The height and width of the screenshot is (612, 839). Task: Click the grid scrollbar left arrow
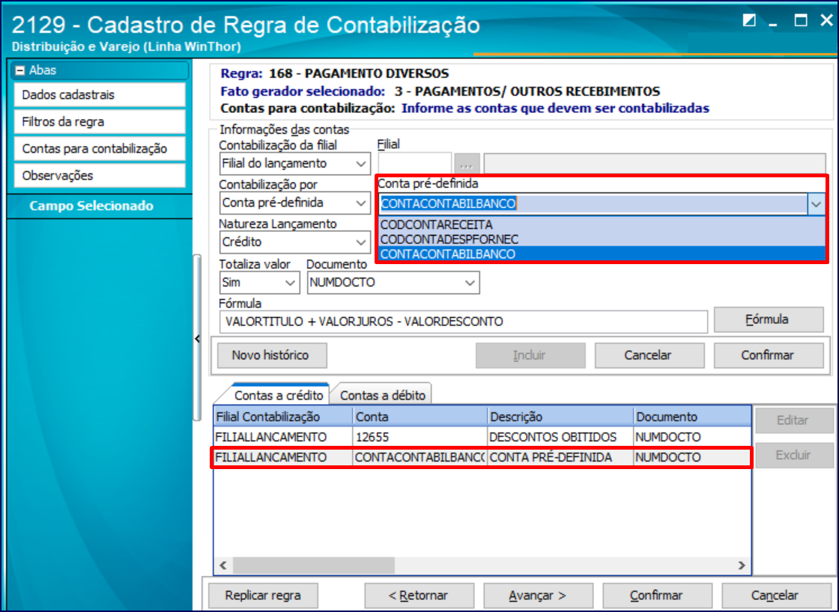pyautogui.click(x=223, y=566)
